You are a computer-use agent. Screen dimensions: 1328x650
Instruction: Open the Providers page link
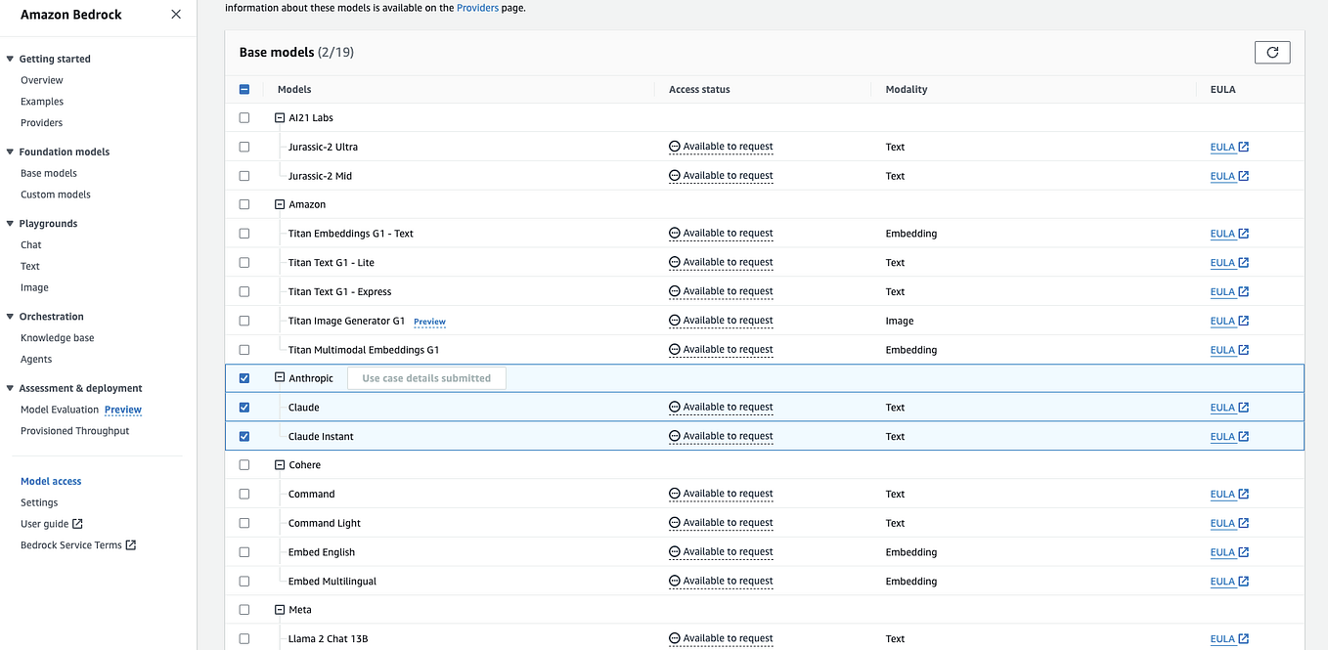(x=478, y=7)
